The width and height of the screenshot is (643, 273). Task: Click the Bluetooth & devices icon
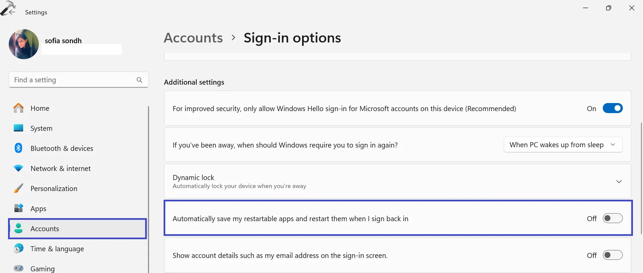pos(18,148)
